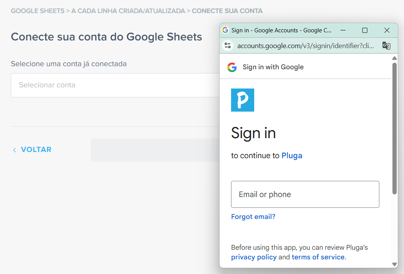Open the Pluga link after 'to continue to'

292,155
